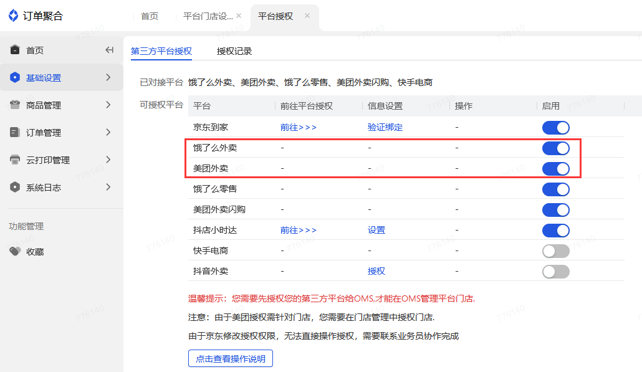Click the 前往平台授权 column header
The image size is (642, 372).
306,106
